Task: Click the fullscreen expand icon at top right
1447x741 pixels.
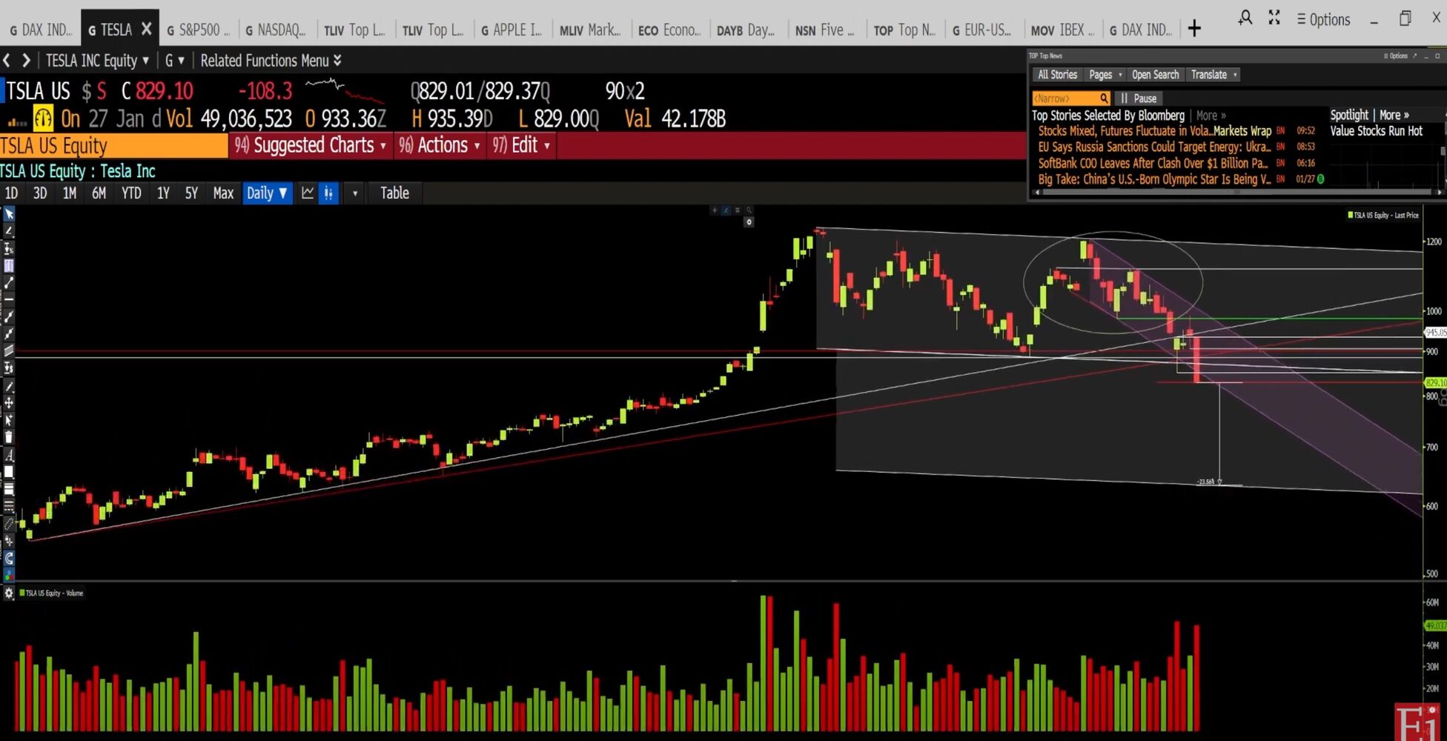Action: [1274, 18]
